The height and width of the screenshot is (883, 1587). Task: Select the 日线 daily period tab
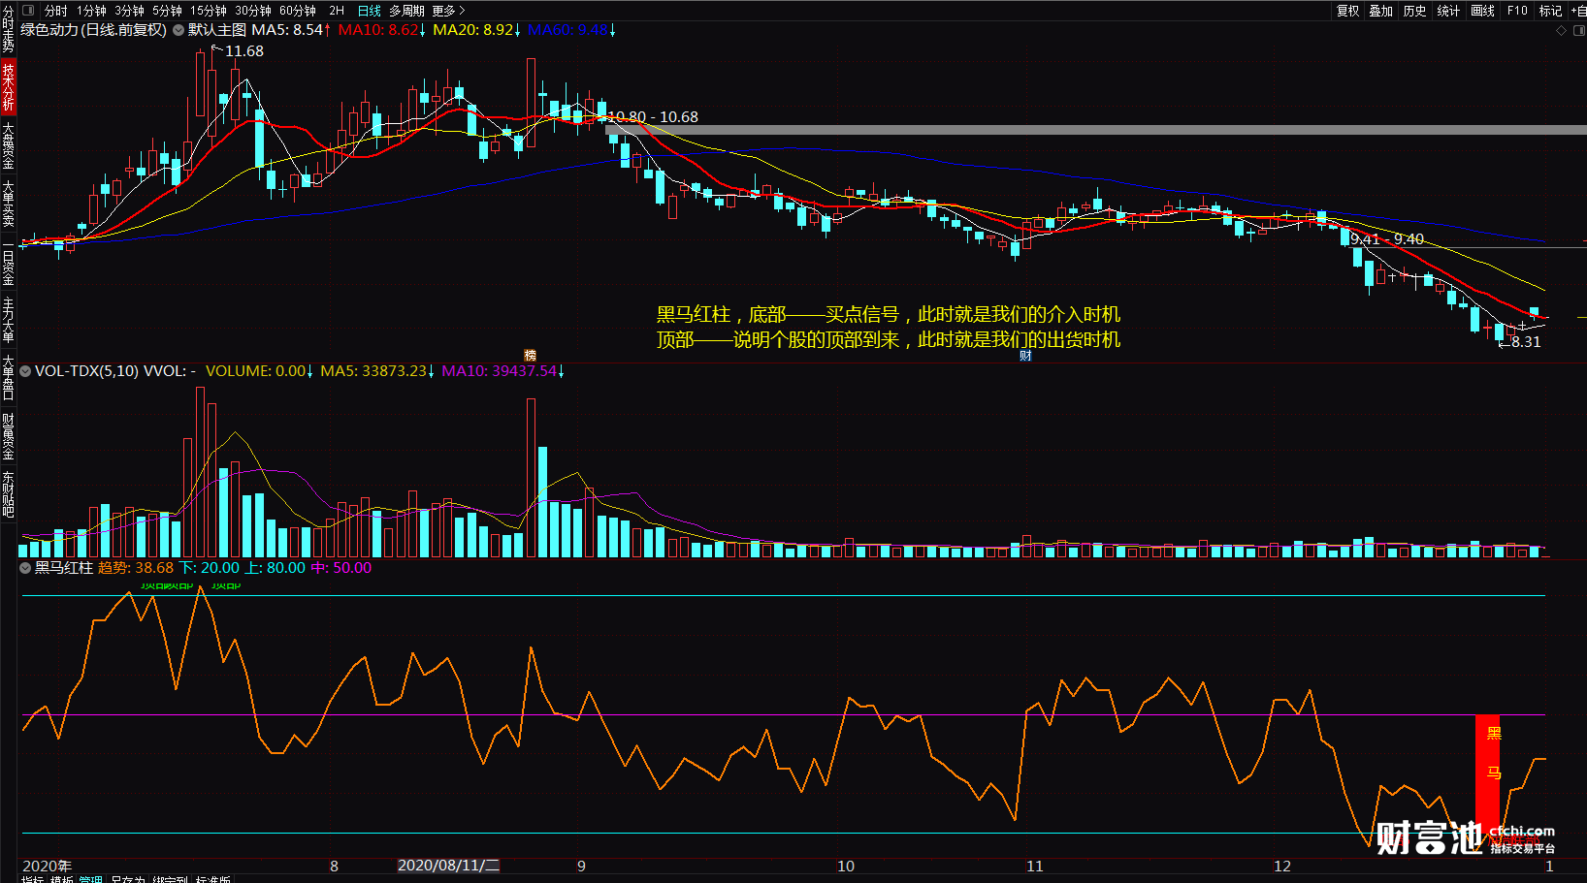click(370, 11)
